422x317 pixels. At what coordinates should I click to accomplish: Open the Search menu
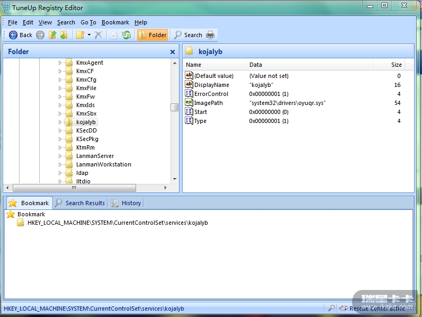pos(66,22)
